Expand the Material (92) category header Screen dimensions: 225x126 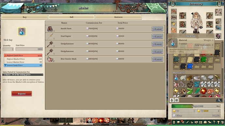coord(179,72)
